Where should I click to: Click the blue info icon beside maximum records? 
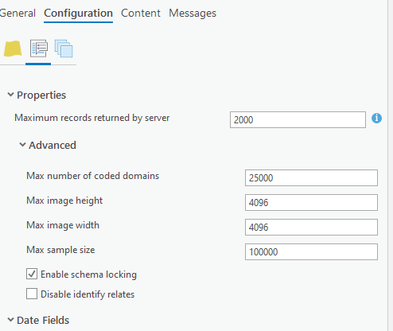click(376, 119)
